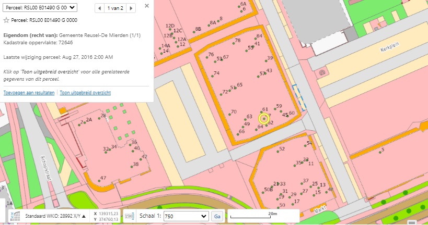
Task: Go to next result in popup
Action: point(131,8)
